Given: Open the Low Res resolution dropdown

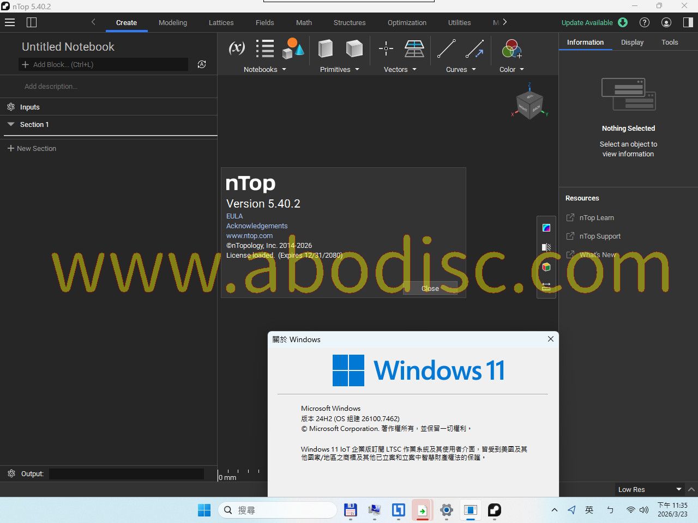Looking at the screenshot, I should [x=649, y=489].
